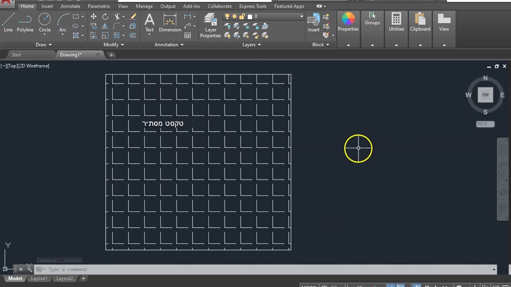
Task: Expand the Modify panel
Action: tap(114, 45)
